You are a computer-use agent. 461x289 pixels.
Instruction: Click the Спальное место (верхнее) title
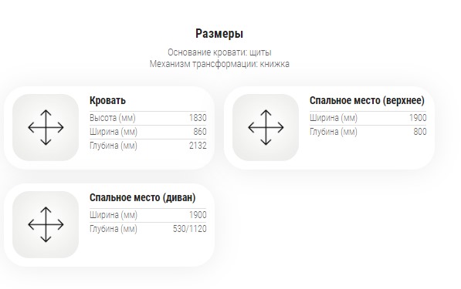367,101
